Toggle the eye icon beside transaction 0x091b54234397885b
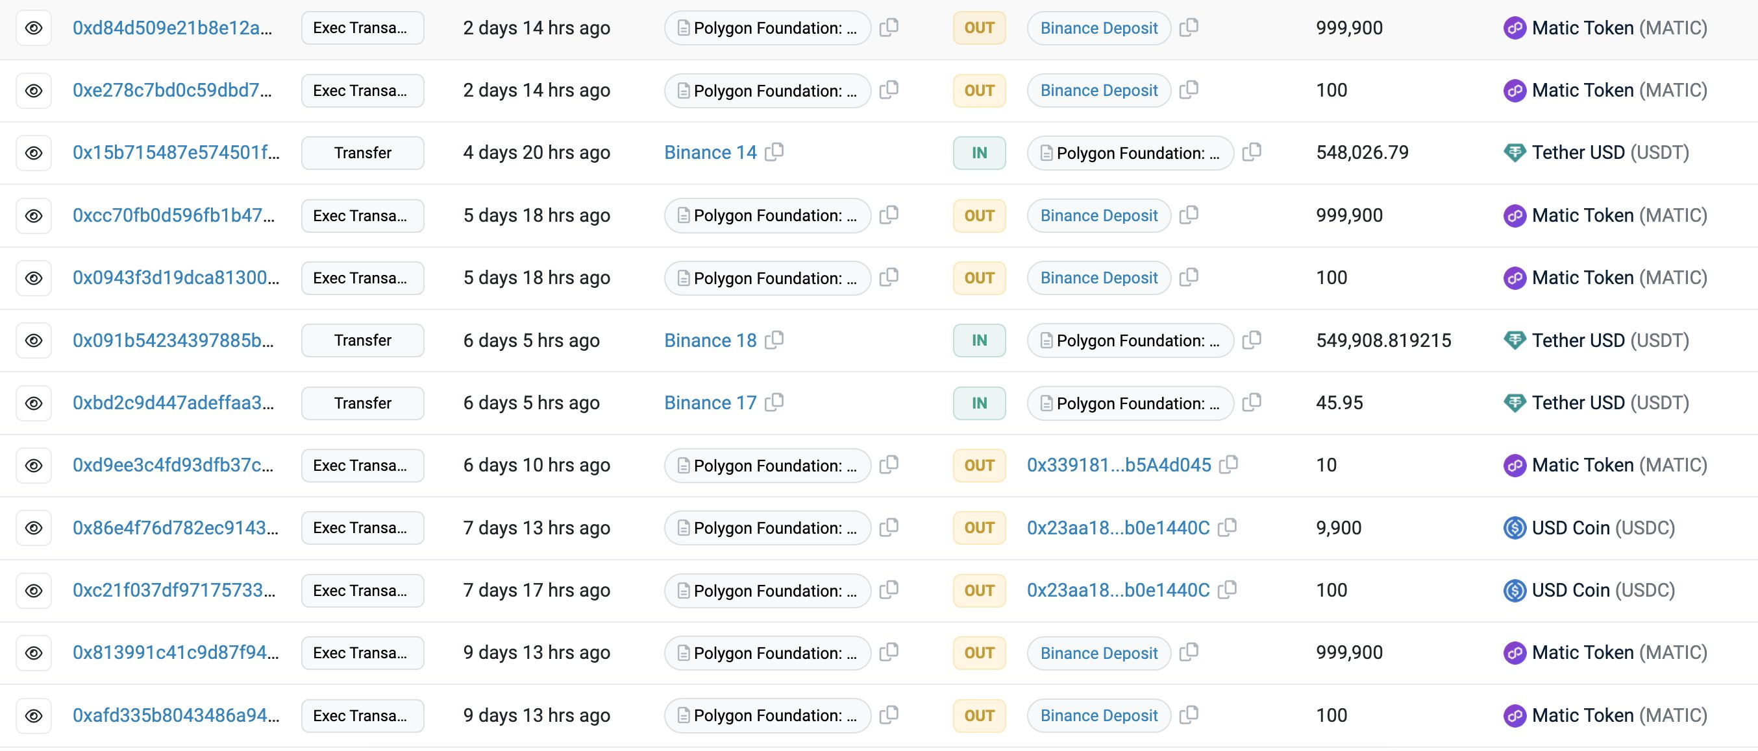Screen dimensions: 1758x751 click(x=34, y=340)
